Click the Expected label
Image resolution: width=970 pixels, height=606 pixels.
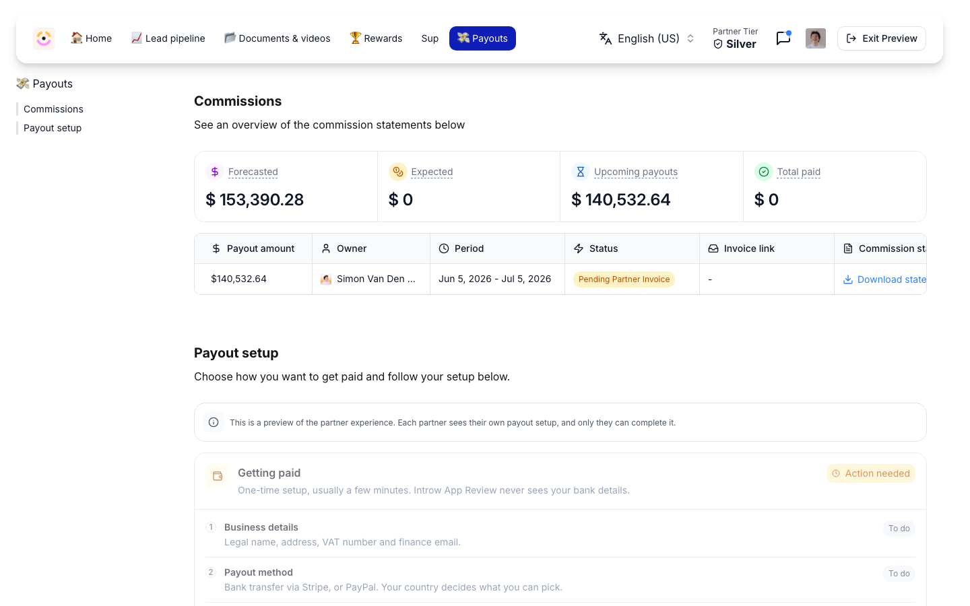pos(432,172)
